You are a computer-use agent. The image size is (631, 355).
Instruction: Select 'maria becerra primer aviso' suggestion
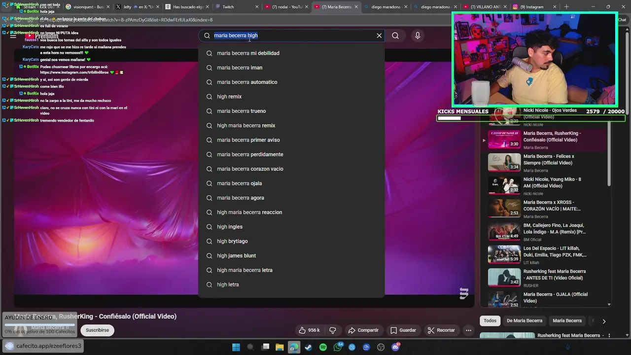click(x=291, y=140)
